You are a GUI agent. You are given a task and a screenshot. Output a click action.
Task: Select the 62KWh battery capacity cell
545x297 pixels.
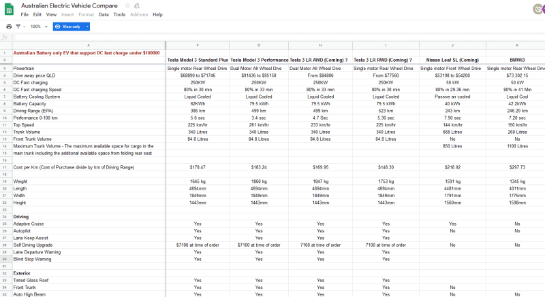[x=198, y=103]
